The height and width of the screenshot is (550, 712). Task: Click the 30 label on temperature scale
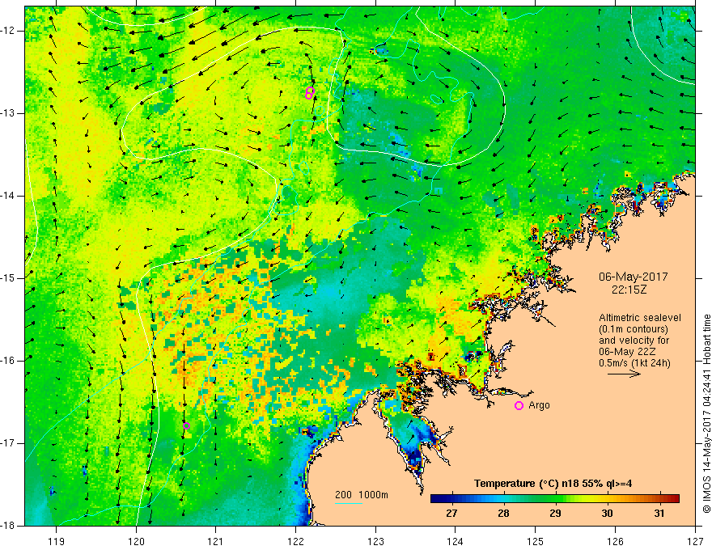607,514
